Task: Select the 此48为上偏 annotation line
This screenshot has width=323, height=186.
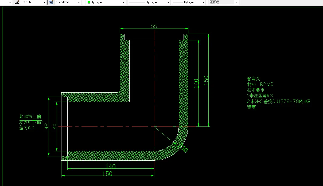Action: click(x=30, y=116)
